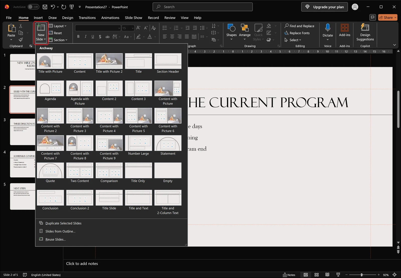This screenshot has width=401, height=278.
Task: Click the Dictate microphone icon
Action: (328, 28)
